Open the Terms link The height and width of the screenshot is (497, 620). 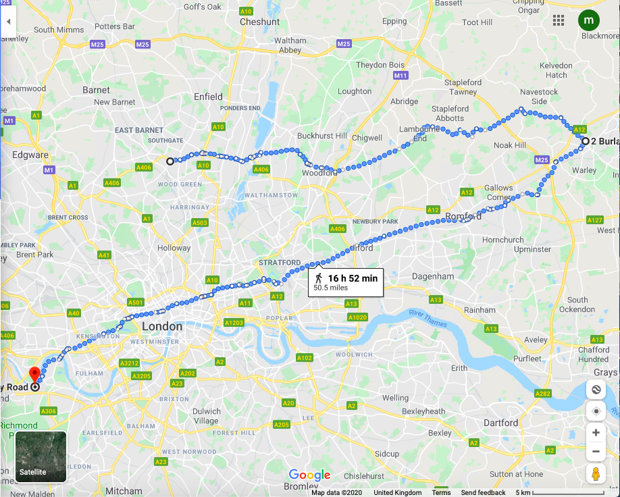[441, 493]
